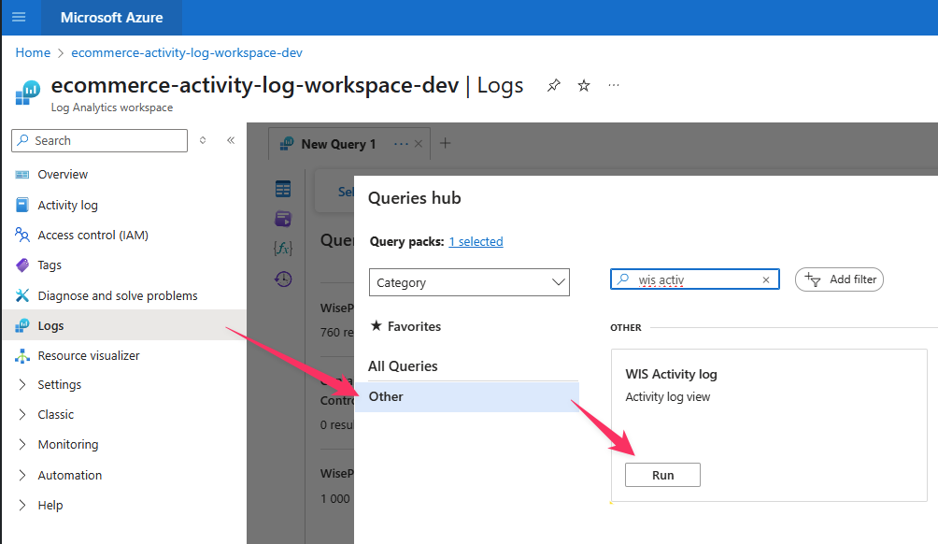Expand the Classic section
This screenshot has height=544, width=938.
(x=22, y=414)
